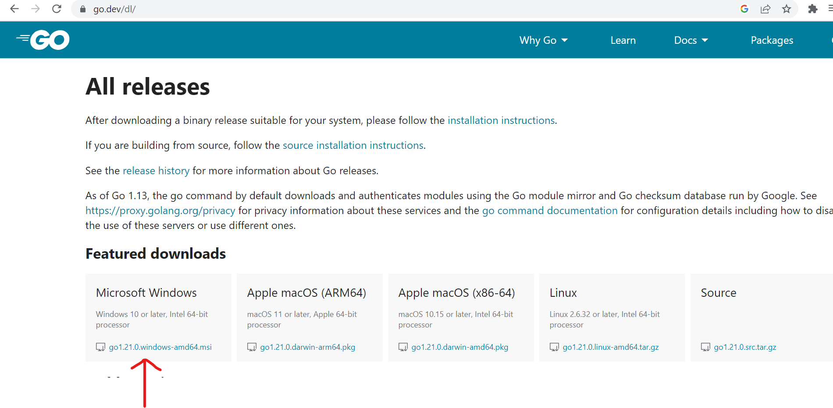The width and height of the screenshot is (833, 408).
Task: Click the padlock site info icon
Action: tap(83, 9)
